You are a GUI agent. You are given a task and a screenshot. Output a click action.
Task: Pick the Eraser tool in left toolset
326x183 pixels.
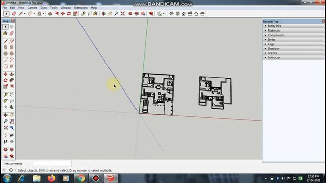(12, 33)
